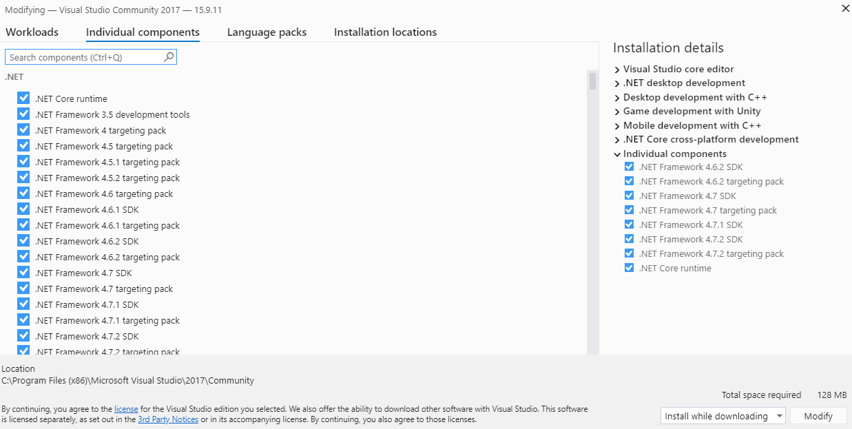Expand Desktop development with C++ section
Screen dimensions: 852x429
click(617, 98)
